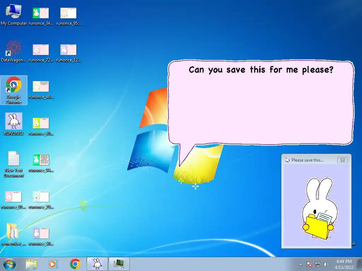Open the volume speaker tray icon
The image size is (362, 271).
[x=326, y=264]
